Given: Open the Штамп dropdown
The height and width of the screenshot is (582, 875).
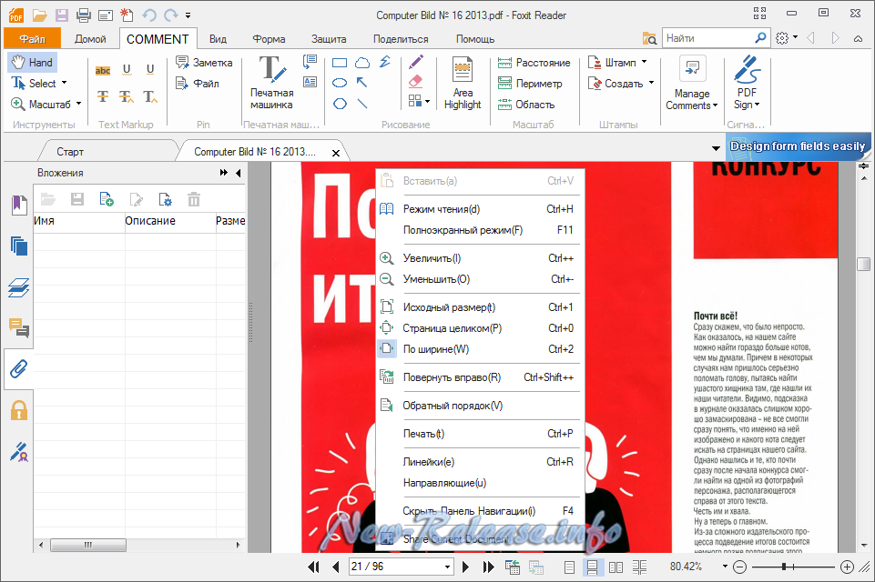Looking at the screenshot, I should (x=644, y=62).
